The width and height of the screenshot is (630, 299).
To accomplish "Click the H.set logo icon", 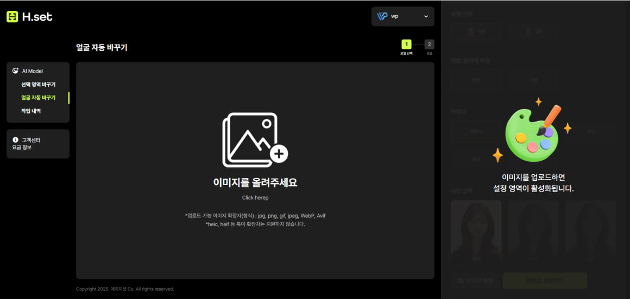I will pos(12,17).
